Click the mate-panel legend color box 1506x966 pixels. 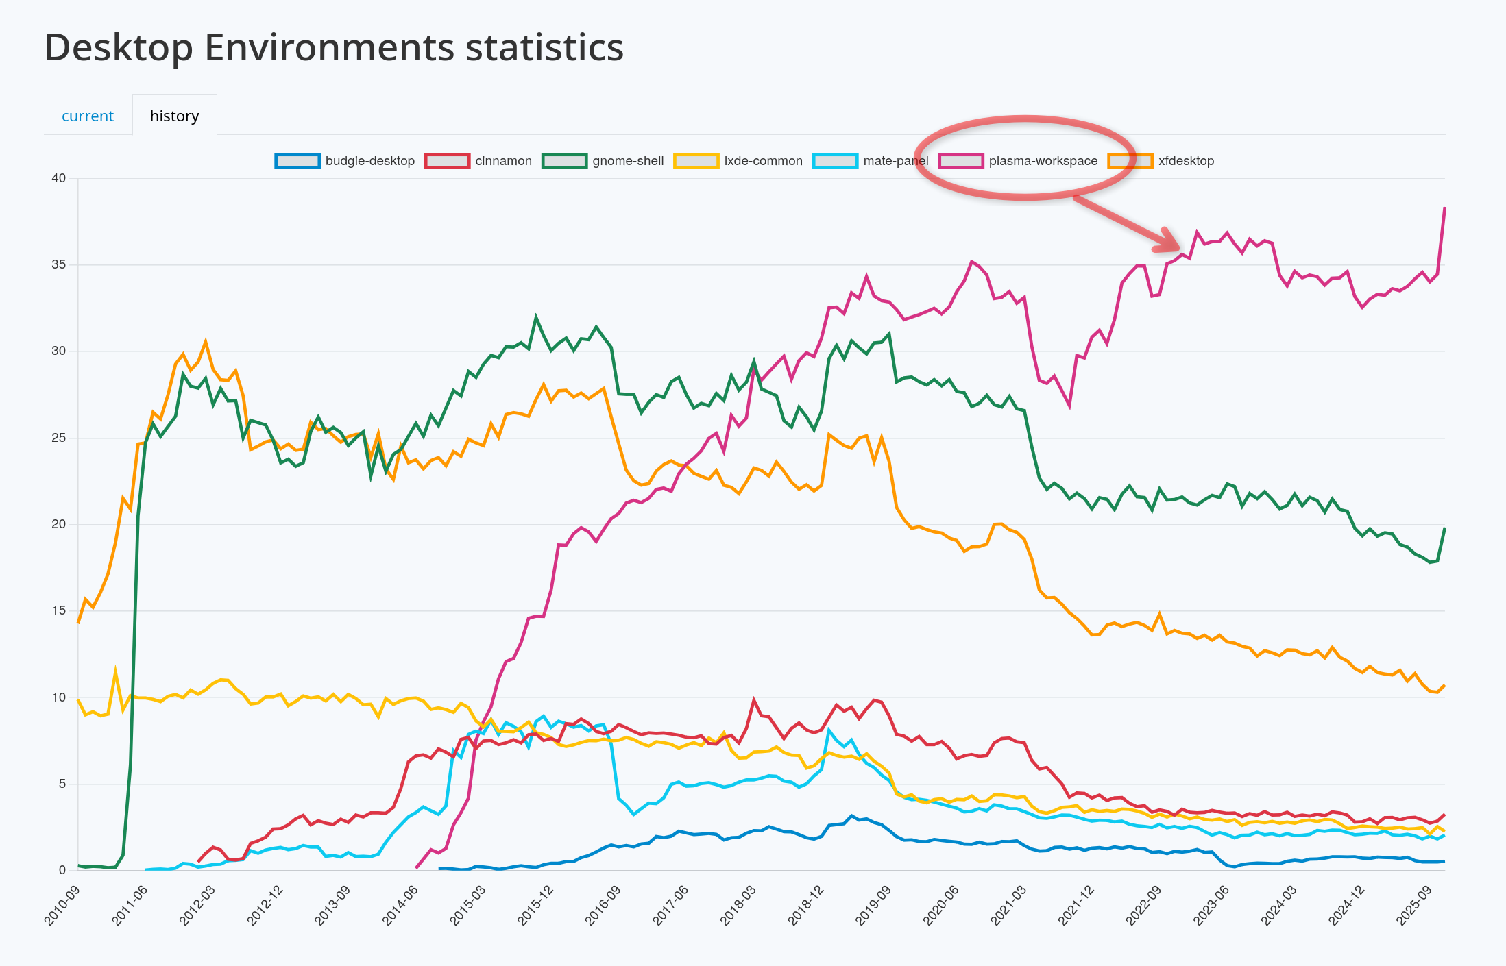click(x=835, y=161)
